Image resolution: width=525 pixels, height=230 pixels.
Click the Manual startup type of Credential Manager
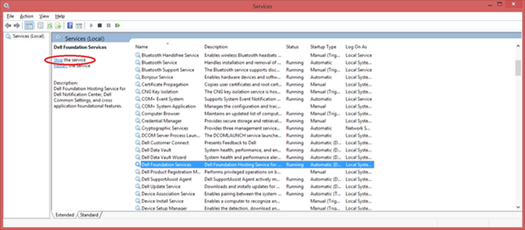click(318, 121)
